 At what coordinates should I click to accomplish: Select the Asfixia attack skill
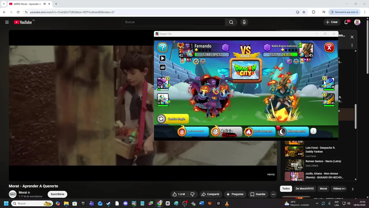[227, 132]
